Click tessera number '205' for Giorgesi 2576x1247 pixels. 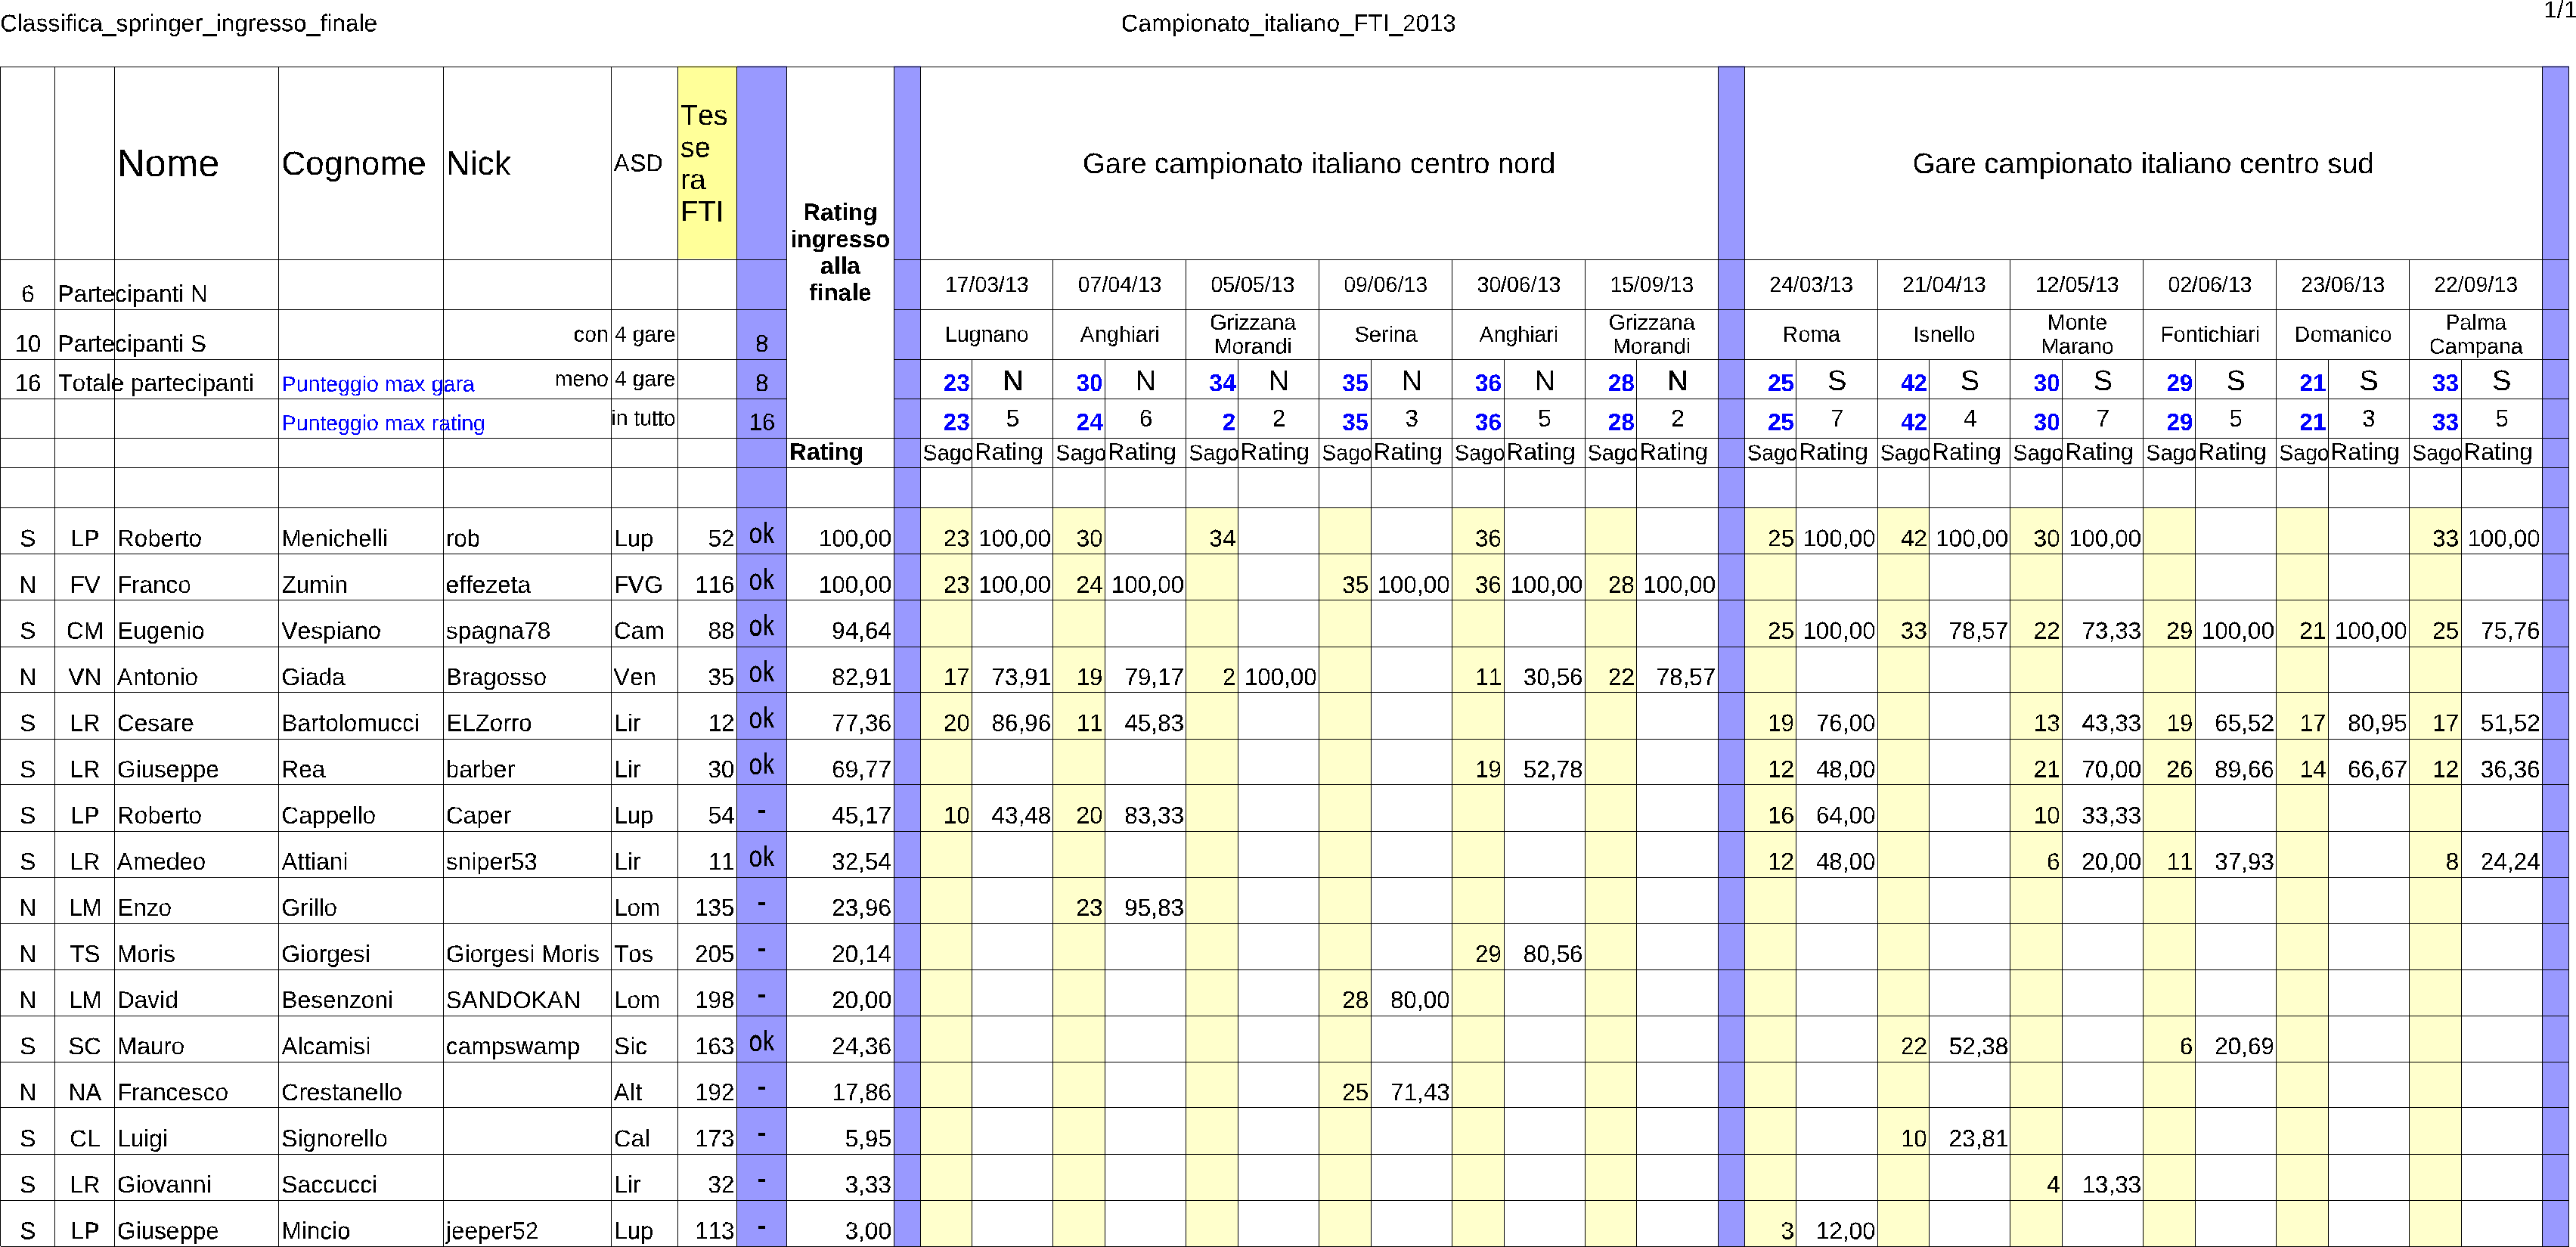click(714, 954)
